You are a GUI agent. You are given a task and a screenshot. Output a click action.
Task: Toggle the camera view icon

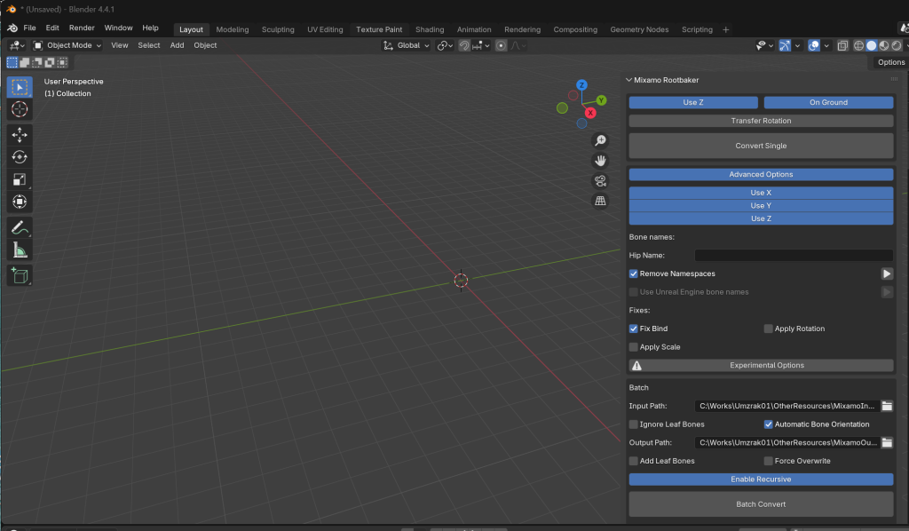(600, 181)
